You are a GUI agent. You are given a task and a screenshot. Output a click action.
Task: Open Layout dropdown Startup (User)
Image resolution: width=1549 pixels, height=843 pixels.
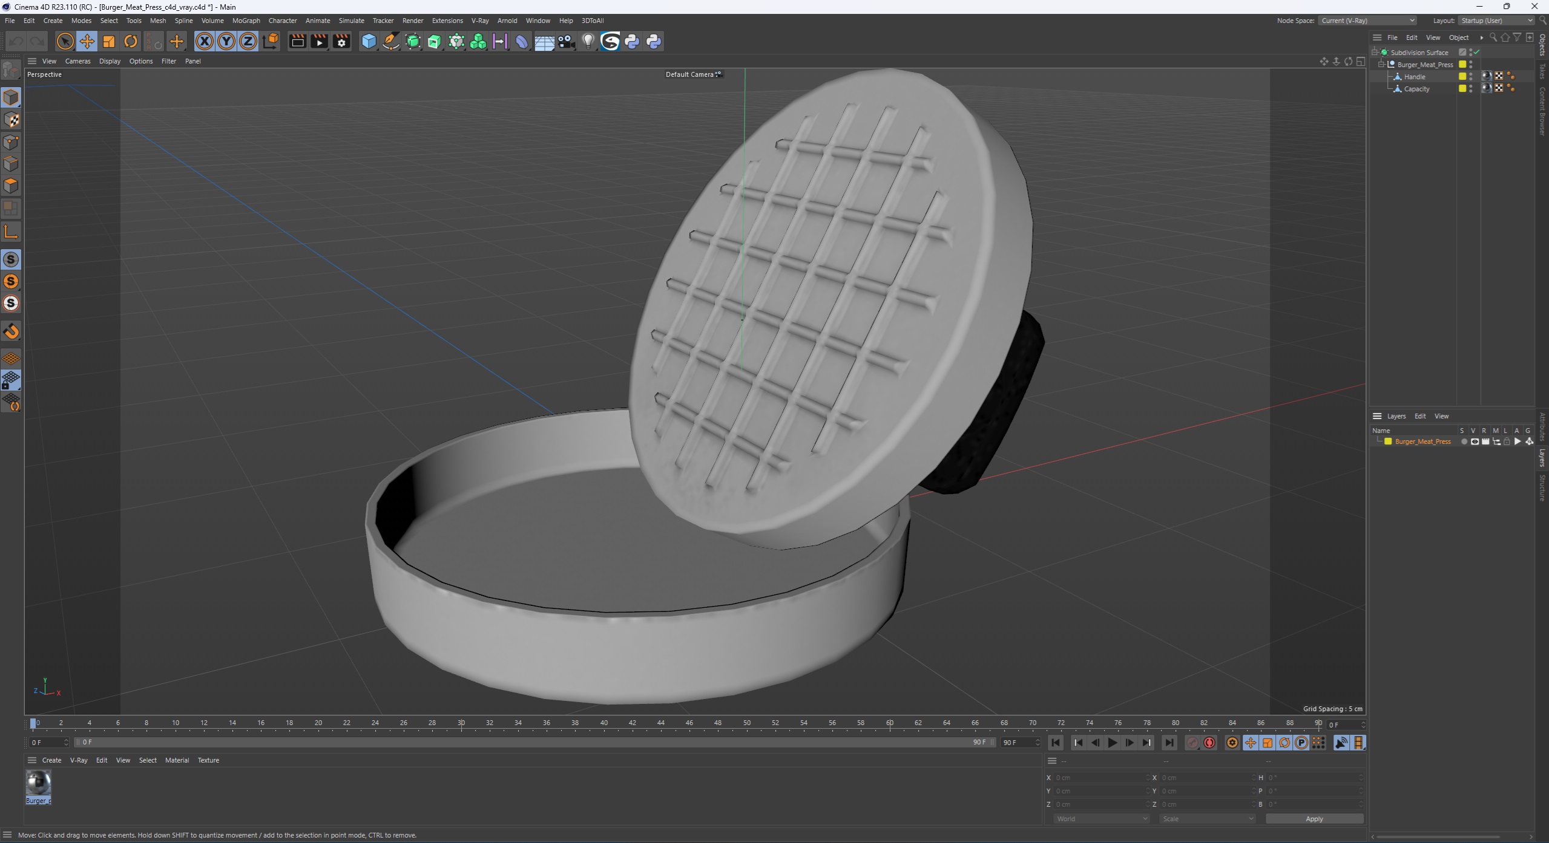[x=1496, y=21]
